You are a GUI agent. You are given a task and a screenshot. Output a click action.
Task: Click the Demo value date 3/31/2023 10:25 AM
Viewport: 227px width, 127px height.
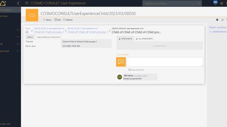pyautogui.click(x=71, y=46)
